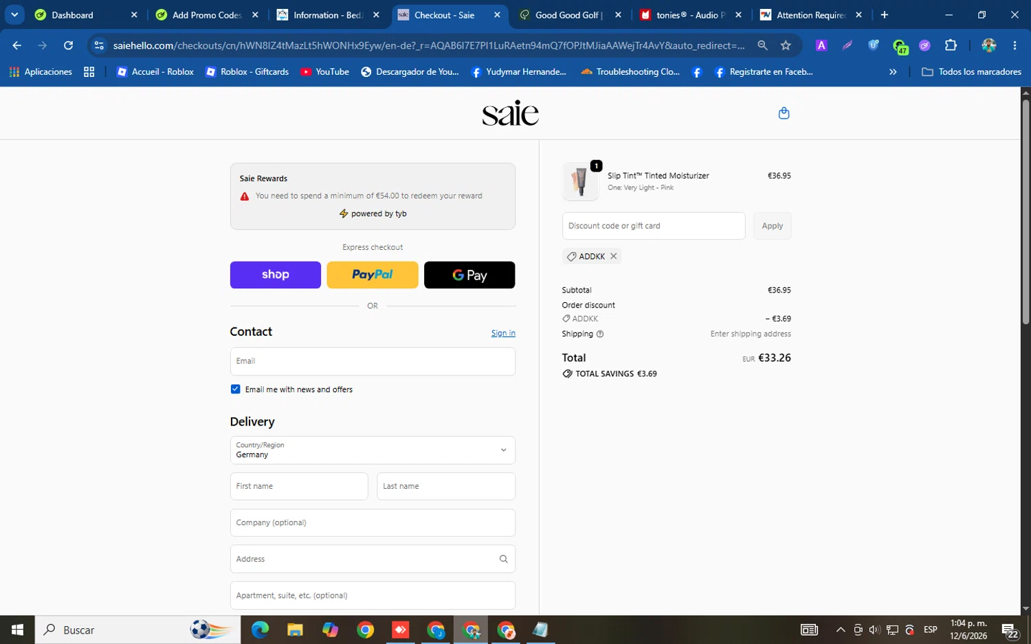
Task: Open the Troubleshooting Clo... bookmark
Action: (630, 71)
